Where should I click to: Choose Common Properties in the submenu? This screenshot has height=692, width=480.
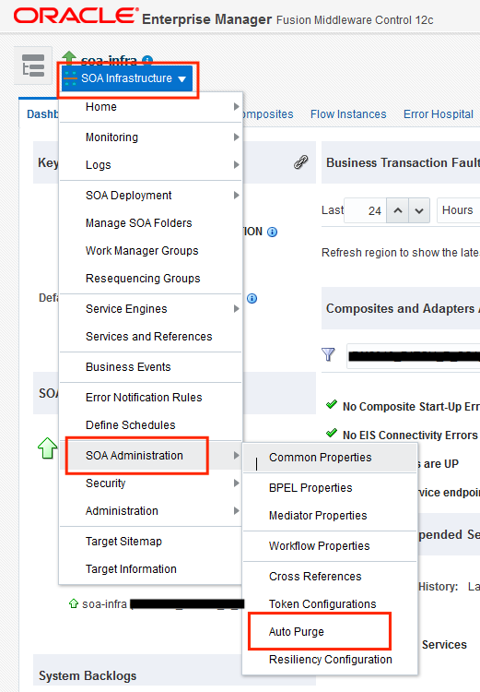tap(330, 458)
